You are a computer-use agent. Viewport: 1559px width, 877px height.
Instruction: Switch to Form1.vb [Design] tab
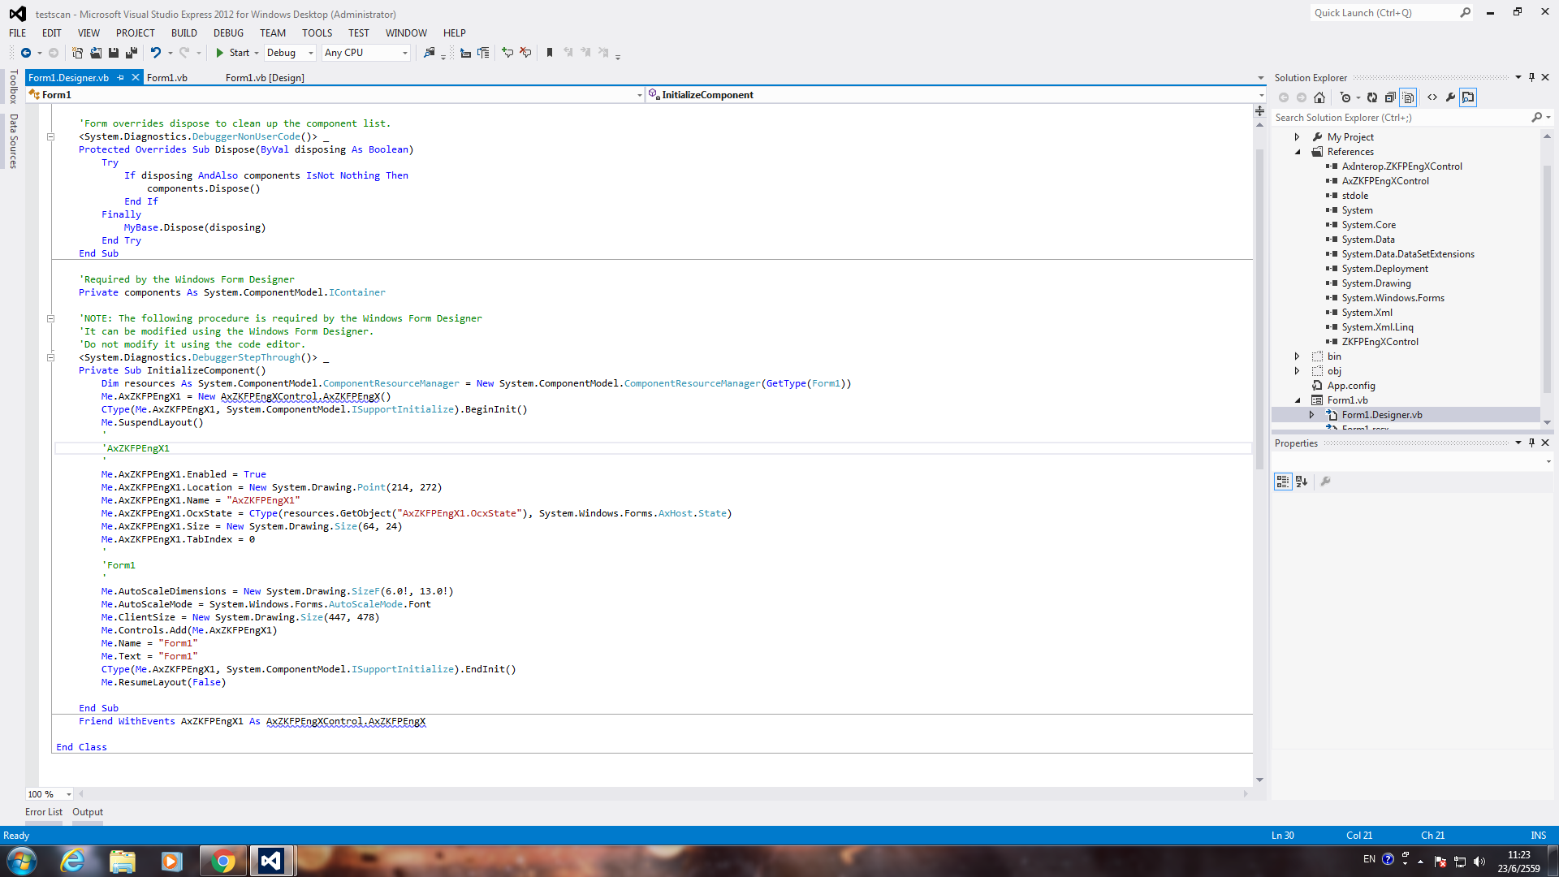coord(265,78)
